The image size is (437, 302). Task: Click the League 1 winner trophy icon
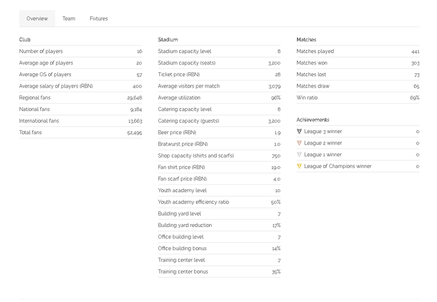click(x=299, y=154)
